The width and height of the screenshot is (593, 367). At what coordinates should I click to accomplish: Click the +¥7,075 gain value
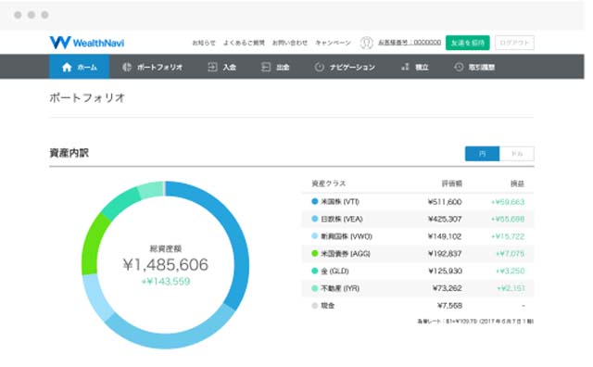tap(511, 253)
